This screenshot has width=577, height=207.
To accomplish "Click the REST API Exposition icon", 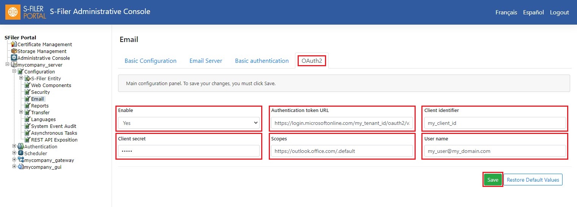I will tap(28, 140).
